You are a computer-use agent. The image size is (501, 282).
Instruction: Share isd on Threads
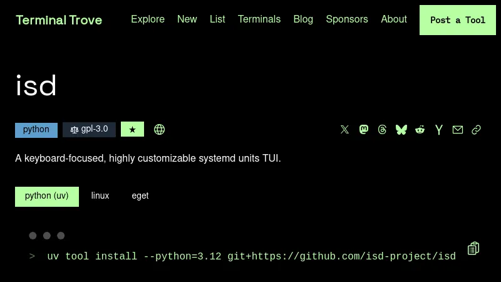[x=383, y=130]
